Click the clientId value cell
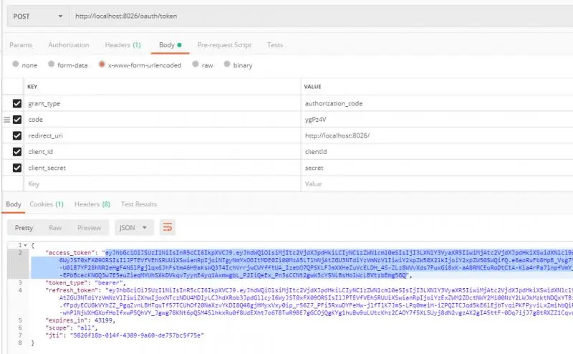The width and height of the screenshot is (573, 354). tap(437, 152)
